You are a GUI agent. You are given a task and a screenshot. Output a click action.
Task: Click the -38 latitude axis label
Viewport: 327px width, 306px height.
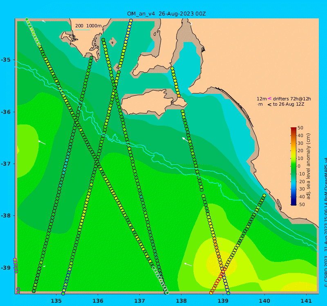point(6,215)
